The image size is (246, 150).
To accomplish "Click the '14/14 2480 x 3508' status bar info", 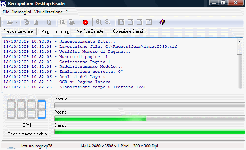I will [x=119, y=146].
